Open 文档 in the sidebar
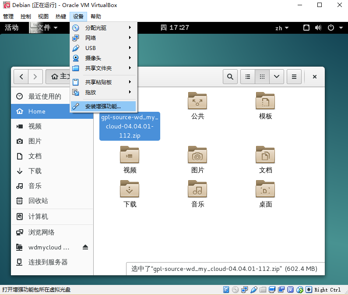 (x=52, y=156)
